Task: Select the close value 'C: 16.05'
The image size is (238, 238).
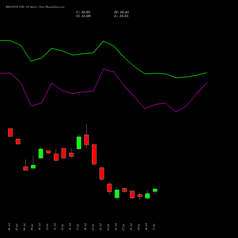Action: (83, 12)
